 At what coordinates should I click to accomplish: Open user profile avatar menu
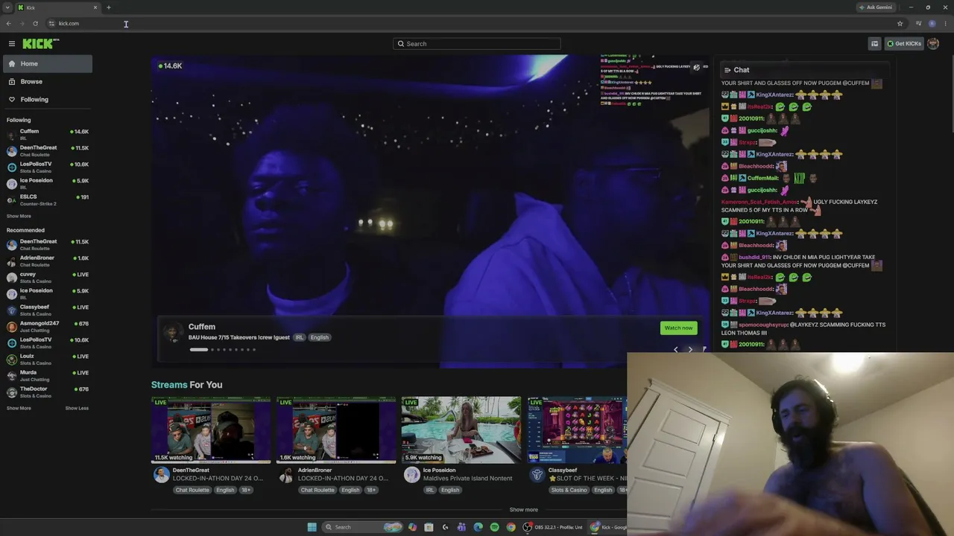tap(933, 44)
